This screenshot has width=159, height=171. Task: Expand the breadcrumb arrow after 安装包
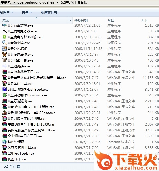(14, 2)
